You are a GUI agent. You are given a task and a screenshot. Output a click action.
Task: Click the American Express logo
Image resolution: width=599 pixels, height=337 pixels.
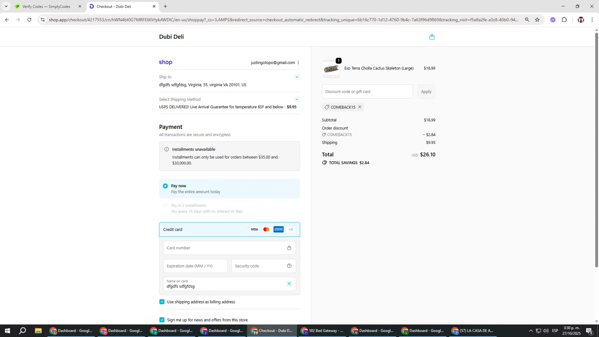(x=279, y=230)
